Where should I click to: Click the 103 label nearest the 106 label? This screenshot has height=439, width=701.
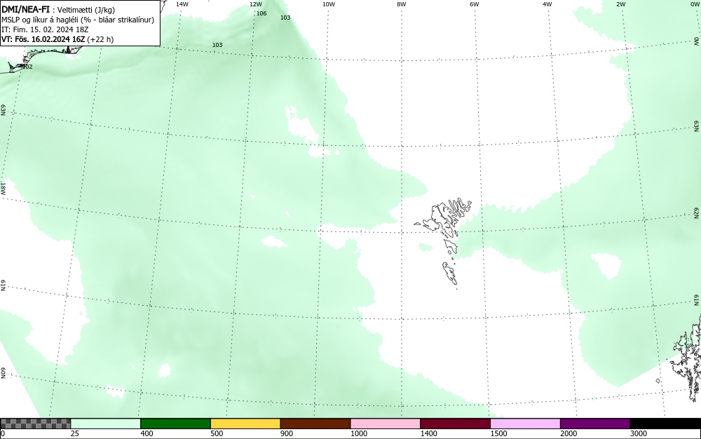285,18
